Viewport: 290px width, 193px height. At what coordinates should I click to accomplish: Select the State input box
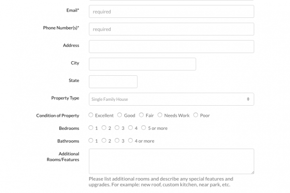coord(113,82)
